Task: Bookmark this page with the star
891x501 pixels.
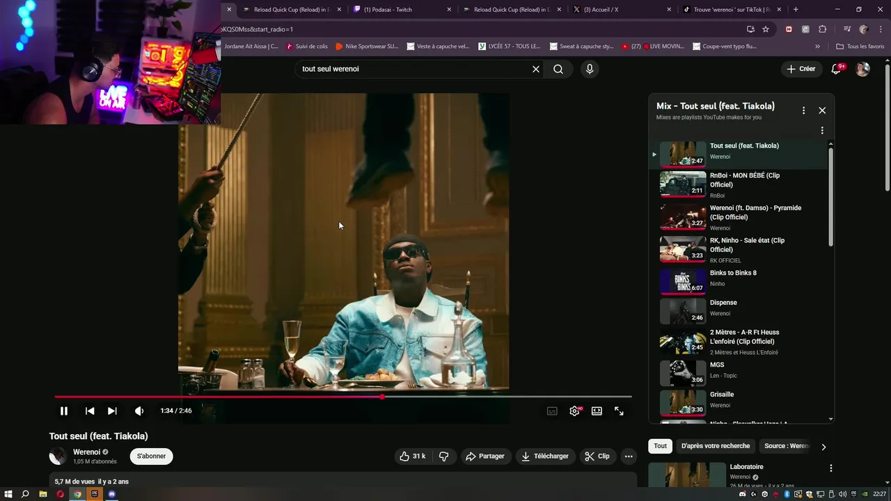Action: (766, 29)
